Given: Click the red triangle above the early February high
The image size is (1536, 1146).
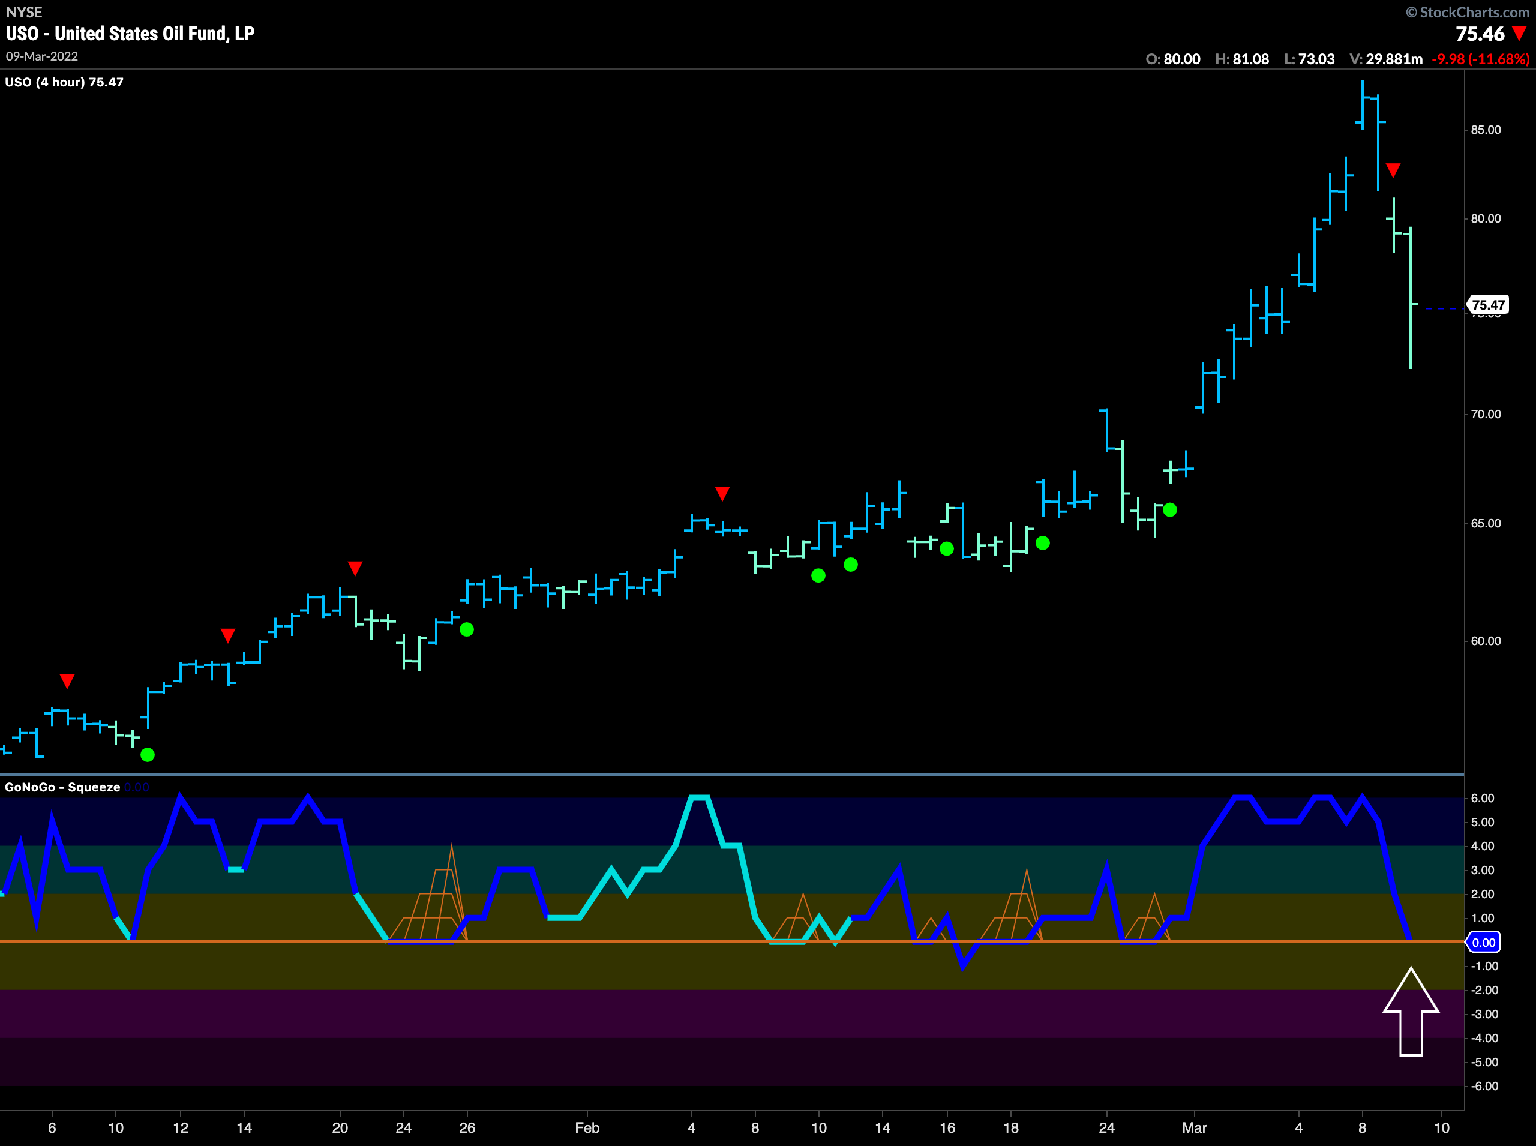Looking at the screenshot, I should click(722, 493).
